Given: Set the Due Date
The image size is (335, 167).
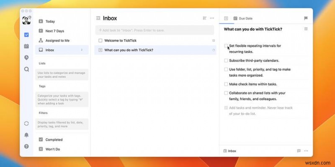Looking at the screenshot, I should (x=243, y=18).
